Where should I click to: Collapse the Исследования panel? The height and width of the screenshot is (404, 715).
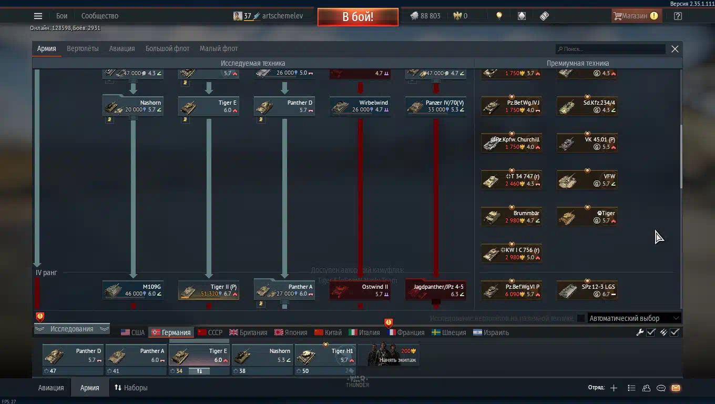click(x=71, y=329)
